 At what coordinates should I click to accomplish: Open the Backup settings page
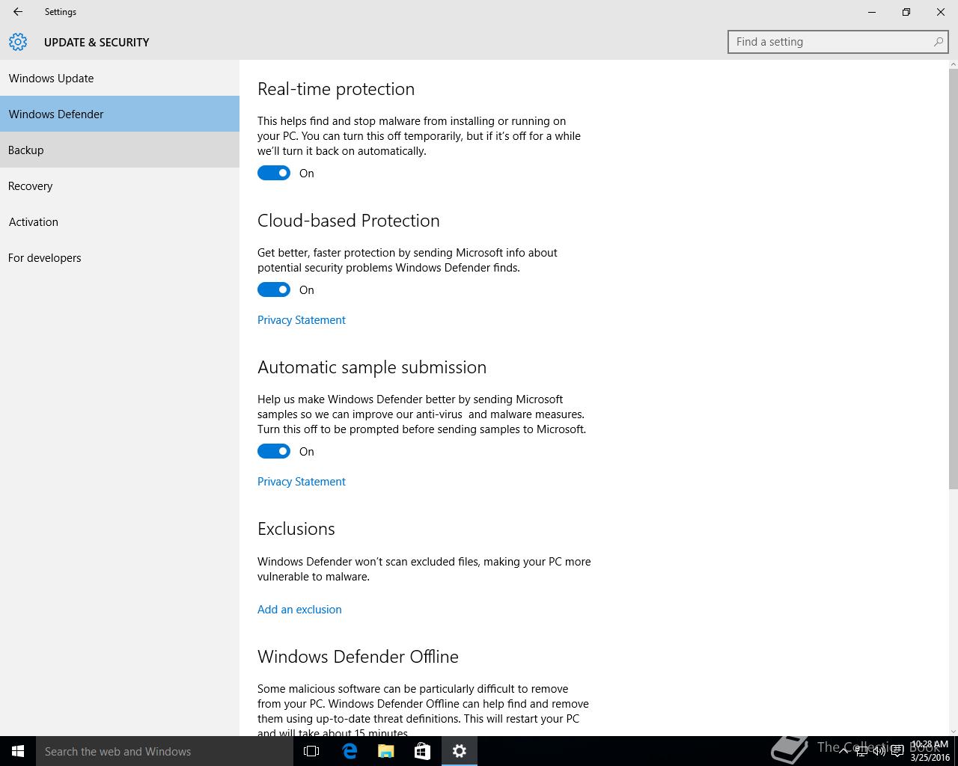tap(120, 150)
